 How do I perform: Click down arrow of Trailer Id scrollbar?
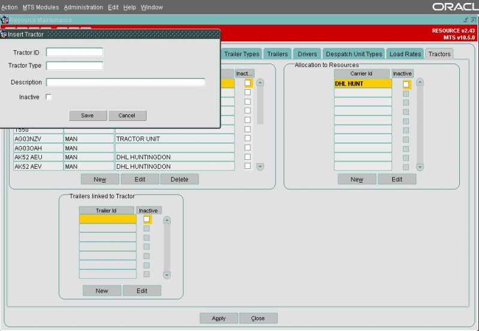click(167, 275)
